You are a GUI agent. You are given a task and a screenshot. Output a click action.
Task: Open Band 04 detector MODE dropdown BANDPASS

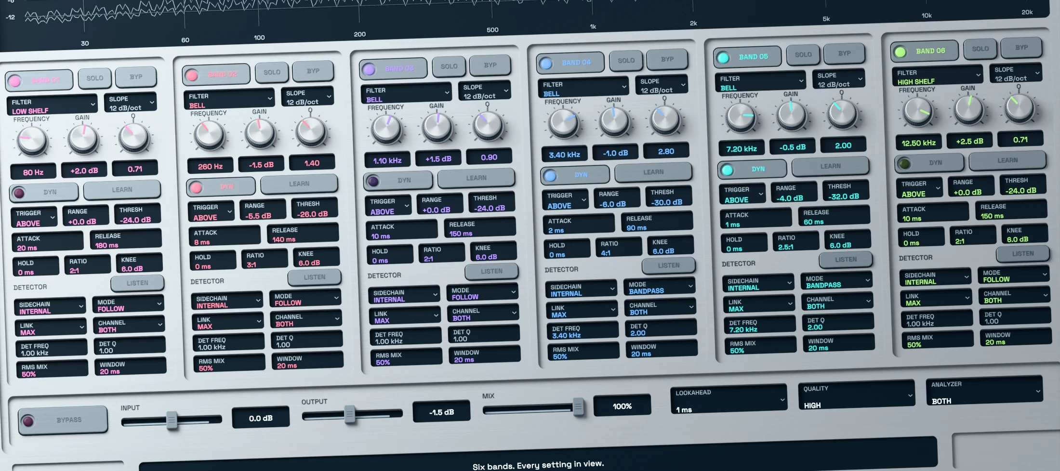pos(659,288)
